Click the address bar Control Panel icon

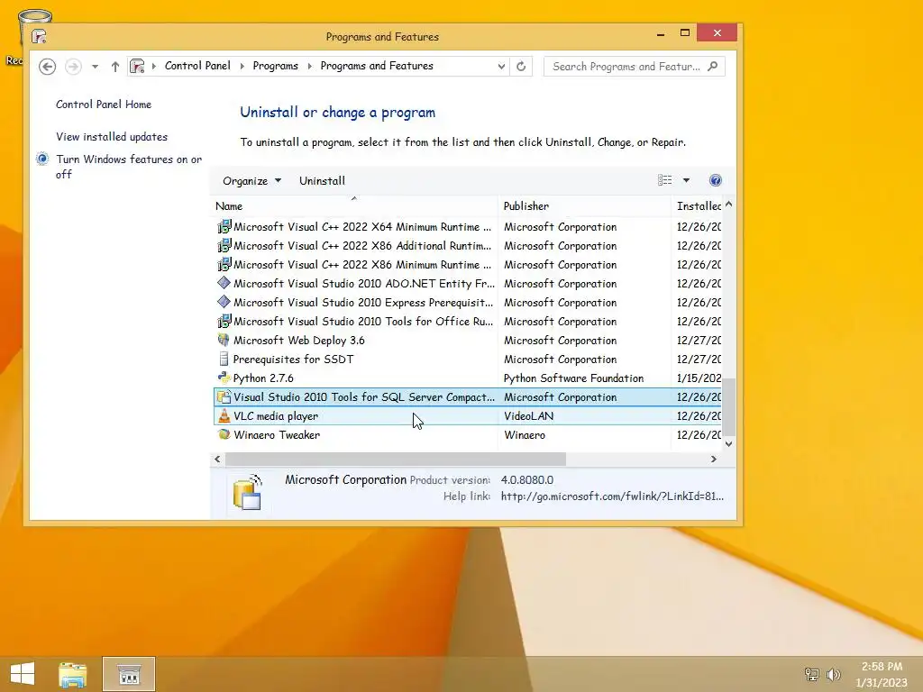click(137, 66)
